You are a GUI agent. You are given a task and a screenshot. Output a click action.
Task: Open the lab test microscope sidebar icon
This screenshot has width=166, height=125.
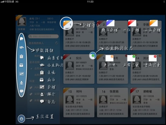[22, 83]
